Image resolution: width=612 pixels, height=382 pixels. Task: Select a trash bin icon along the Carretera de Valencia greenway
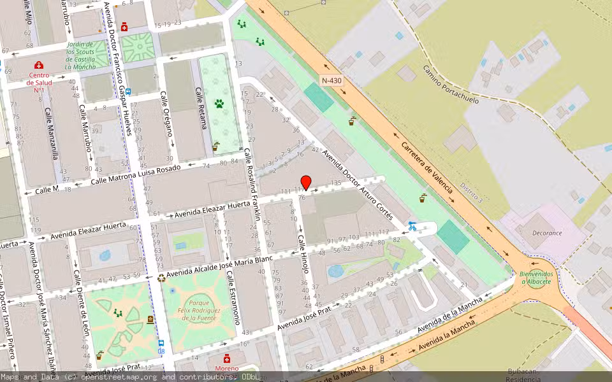point(353,122)
